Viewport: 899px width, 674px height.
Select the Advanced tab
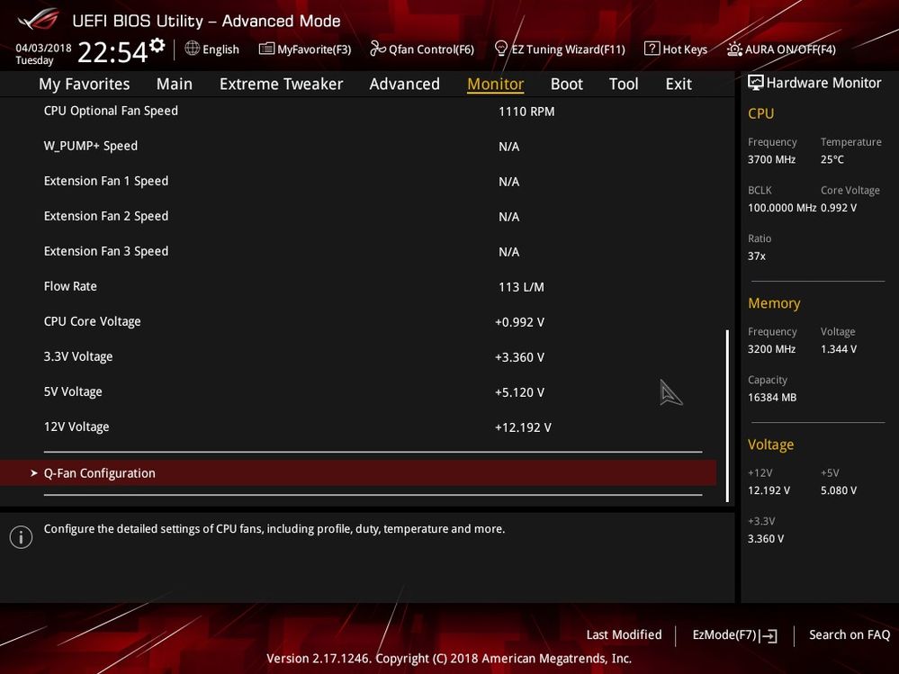point(404,84)
